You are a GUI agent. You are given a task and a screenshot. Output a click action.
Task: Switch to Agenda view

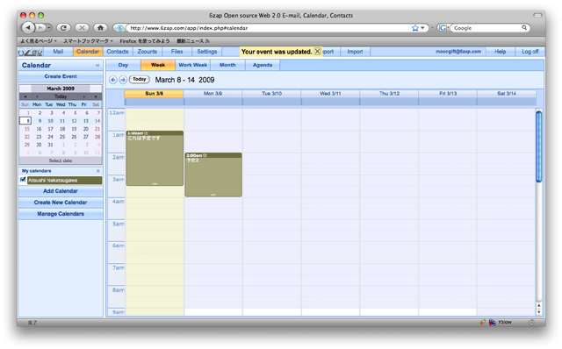[x=263, y=65]
